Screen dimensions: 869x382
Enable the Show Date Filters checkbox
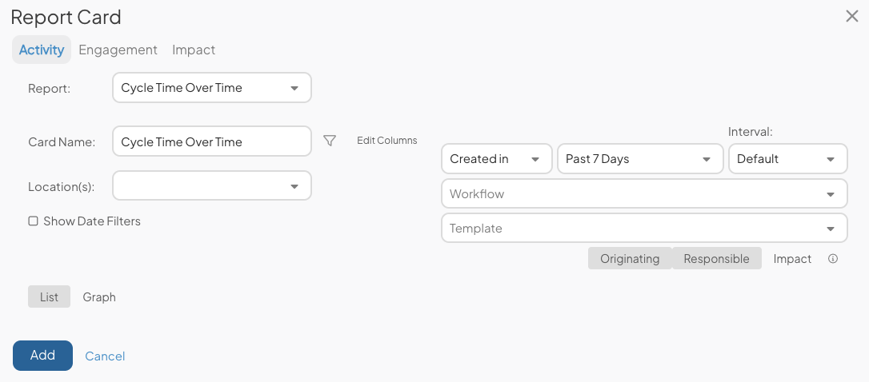tap(34, 221)
